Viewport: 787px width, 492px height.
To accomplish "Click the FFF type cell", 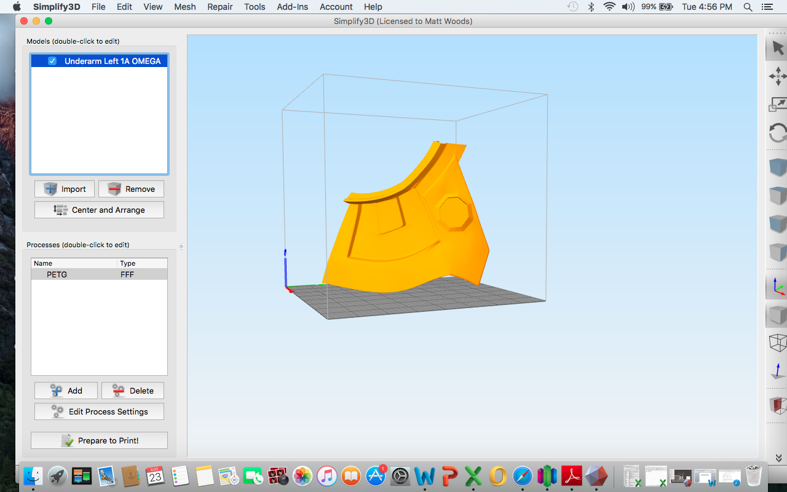I will coord(127,274).
